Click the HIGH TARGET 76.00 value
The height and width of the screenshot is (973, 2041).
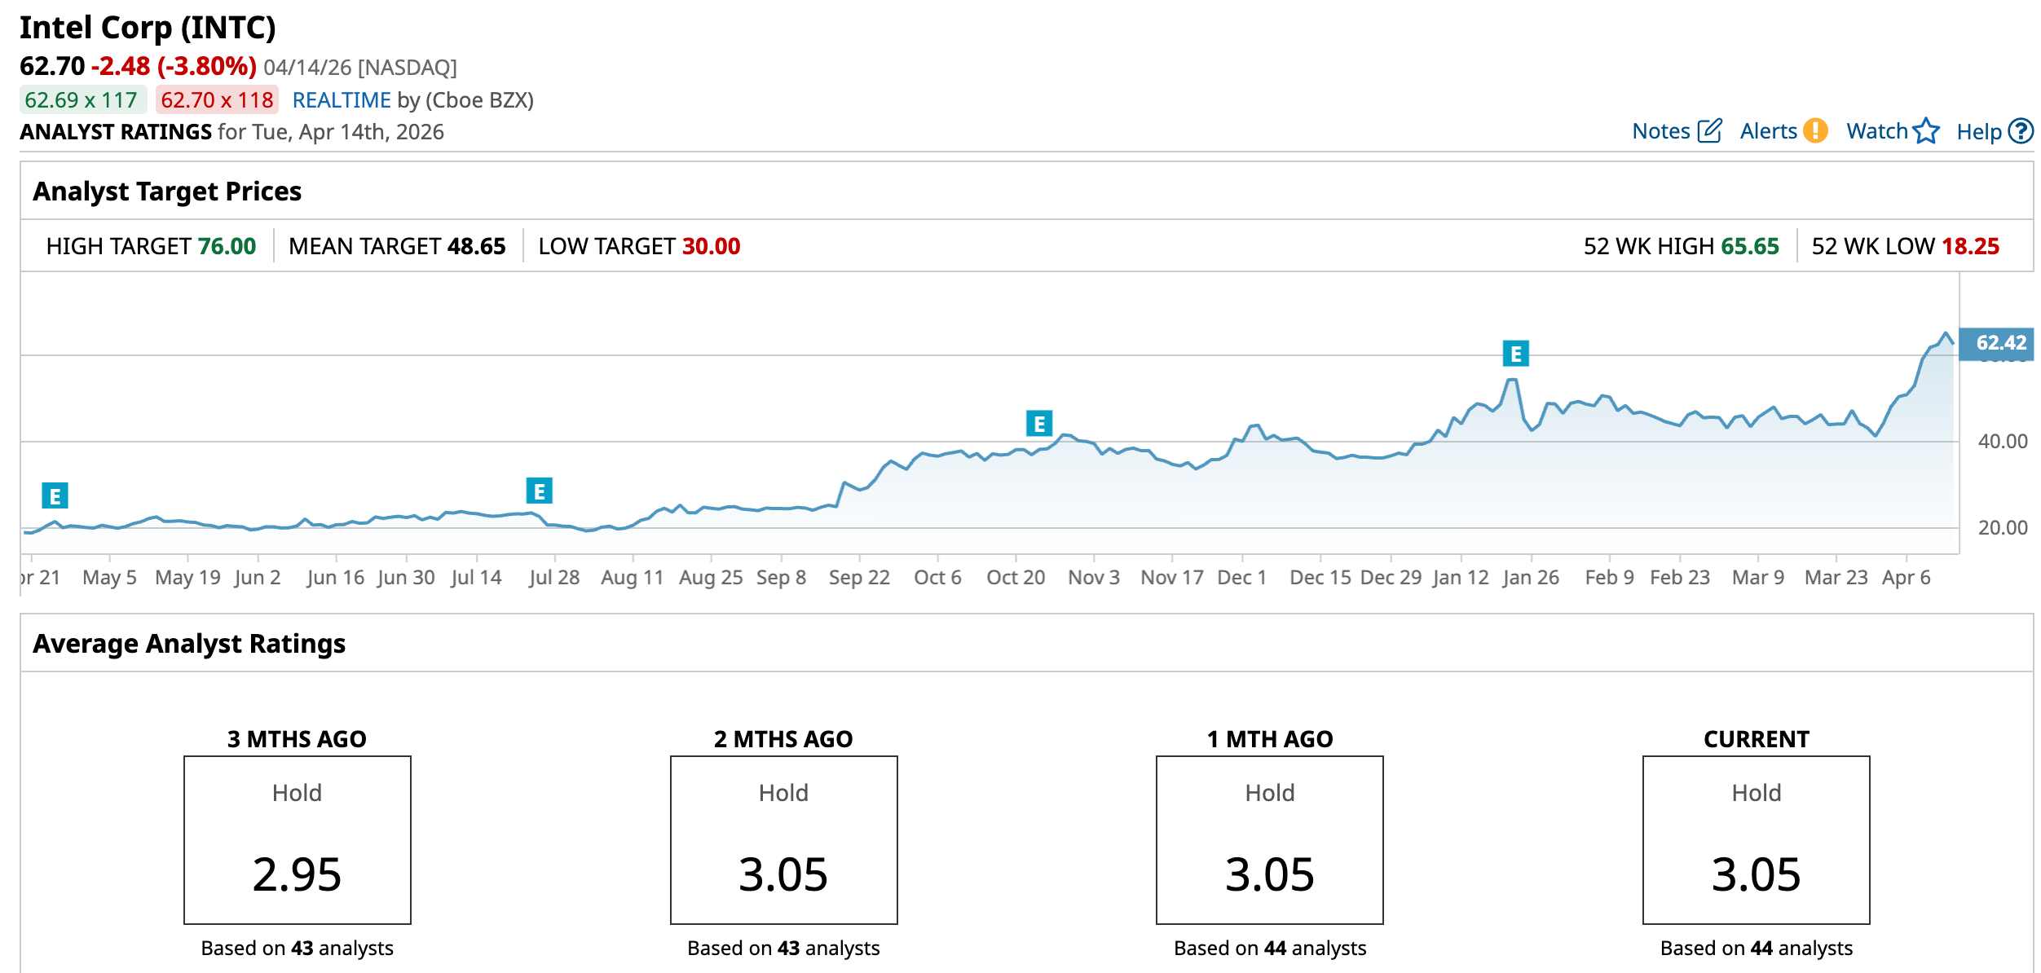[x=227, y=246]
